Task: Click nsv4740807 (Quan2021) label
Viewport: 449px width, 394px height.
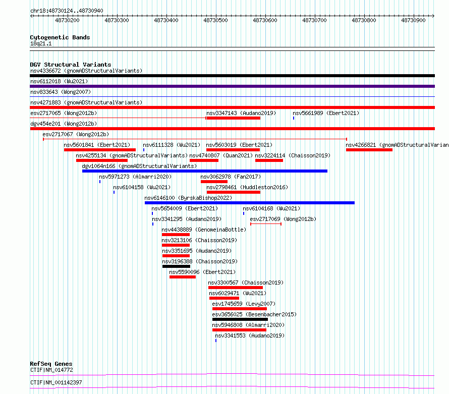Action: coord(221,155)
